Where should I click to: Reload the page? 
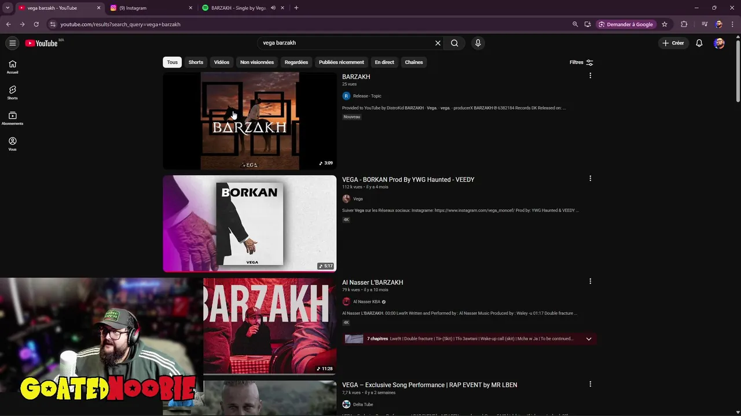(x=36, y=24)
